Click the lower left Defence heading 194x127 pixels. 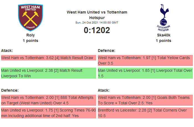pos(10,90)
